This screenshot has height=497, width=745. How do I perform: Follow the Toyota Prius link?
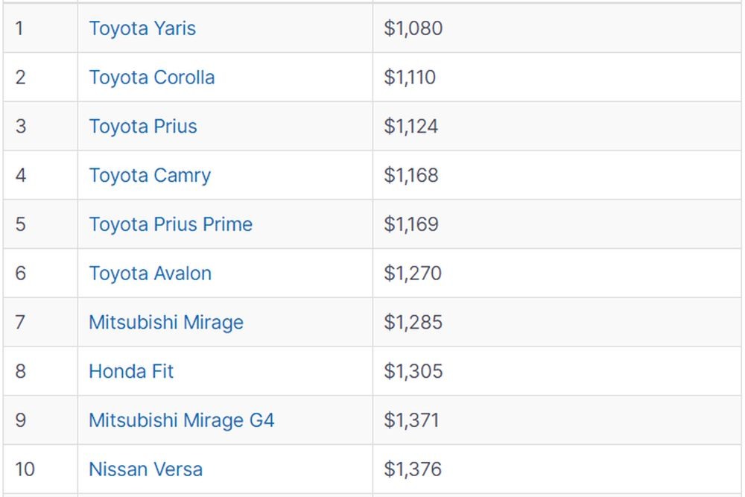pos(142,127)
